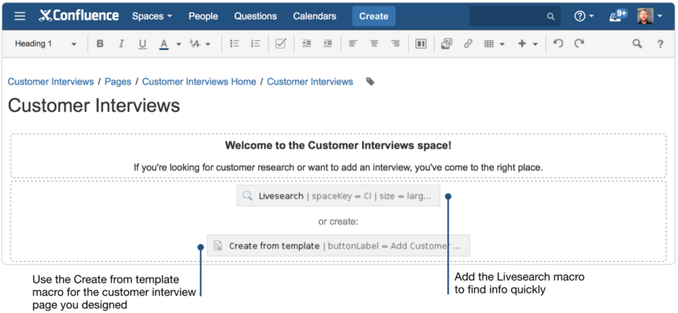Select the Create from template macro placeholder

[x=338, y=246]
